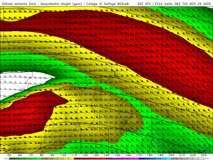The height and width of the screenshot is (160, 213).
Task: Click the 230 value on the color scale
Action: (x=204, y=155)
